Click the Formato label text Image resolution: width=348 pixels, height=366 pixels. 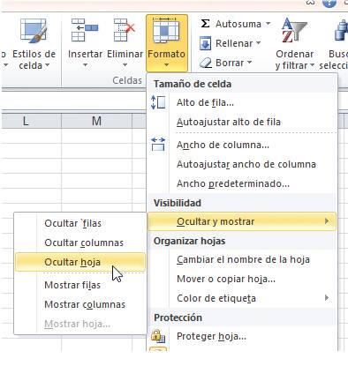pos(166,54)
